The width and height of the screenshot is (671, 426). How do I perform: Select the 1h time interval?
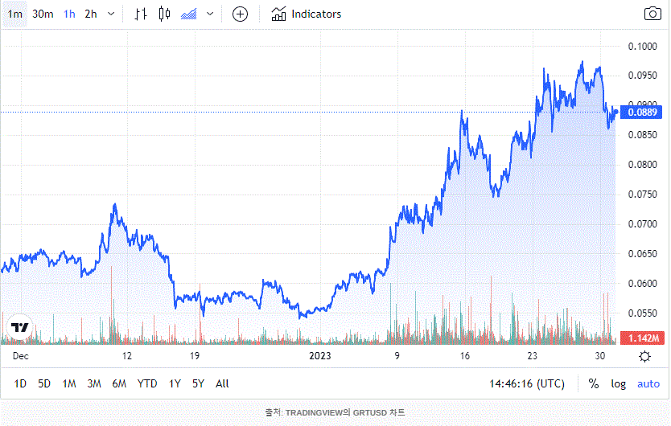point(69,14)
